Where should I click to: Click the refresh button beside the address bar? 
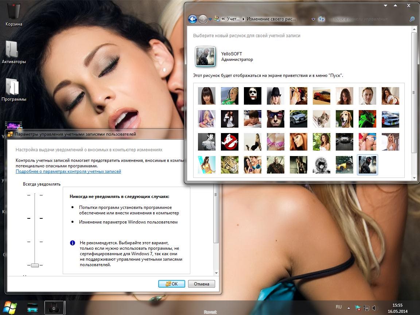[x=322, y=19]
